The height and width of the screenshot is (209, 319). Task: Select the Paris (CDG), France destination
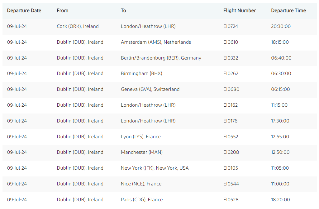pyautogui.click(x=142, y=200)
